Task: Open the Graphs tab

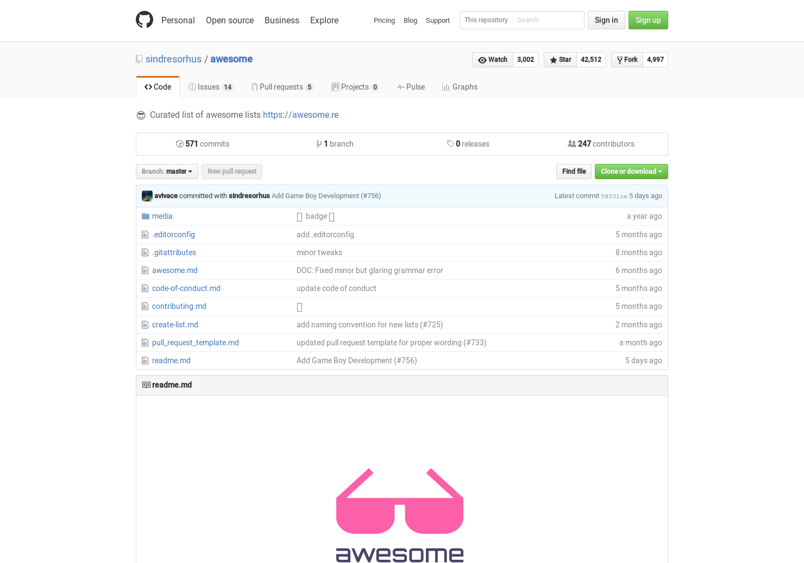Action: point(460,87)
